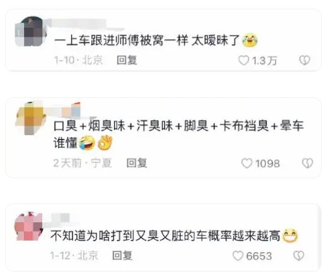The height and width of the screenshot is (276, 326).
Task: Like the comment with 6653 likes
Action: coord(238,256)
